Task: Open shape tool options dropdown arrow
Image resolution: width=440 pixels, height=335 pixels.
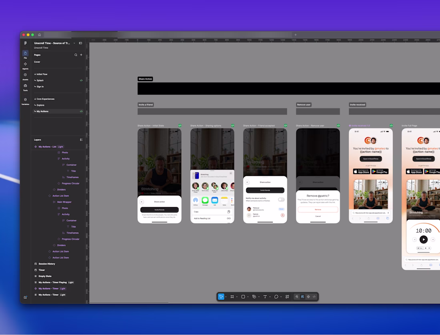Action: coord(248,297)
